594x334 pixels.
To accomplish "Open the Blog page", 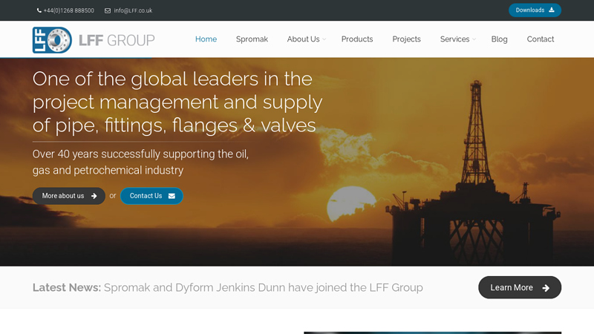I will (x=499, y=39).
